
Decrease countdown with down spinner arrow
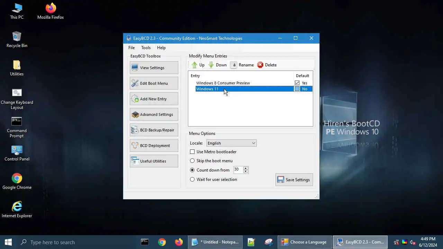click(246, 172)
